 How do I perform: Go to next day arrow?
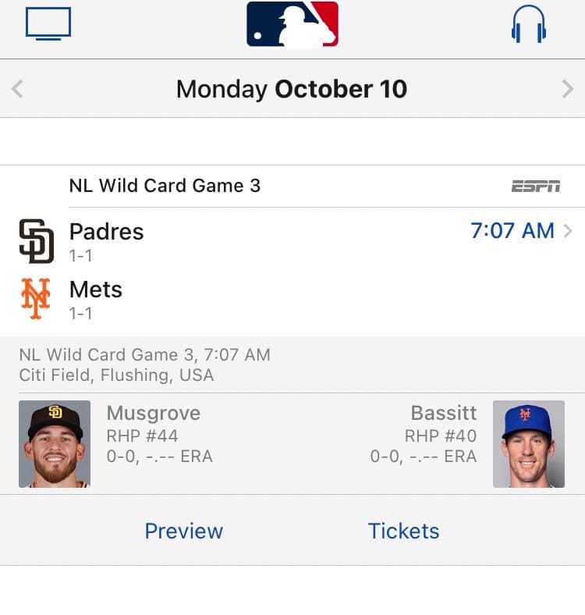click(x=567, y=89)
